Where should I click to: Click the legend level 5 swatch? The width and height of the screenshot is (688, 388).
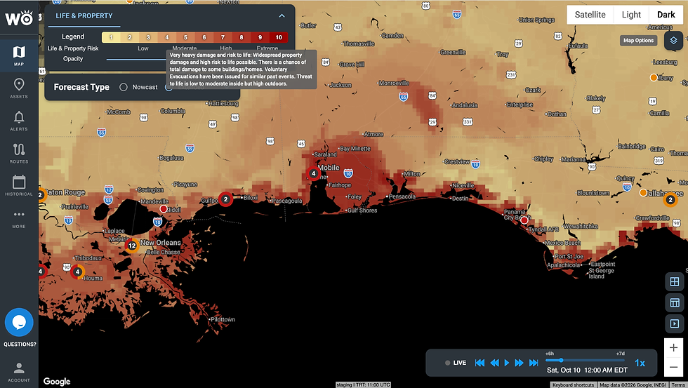pos(185,37)
